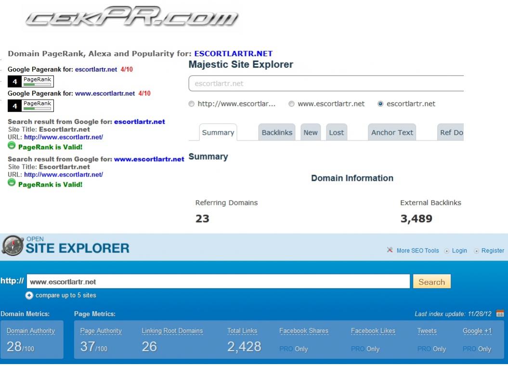The height and width of the screenshot is (366, 508).
Task: Click the tools icon next to More SEO Tools
Action: coord(390,250)
